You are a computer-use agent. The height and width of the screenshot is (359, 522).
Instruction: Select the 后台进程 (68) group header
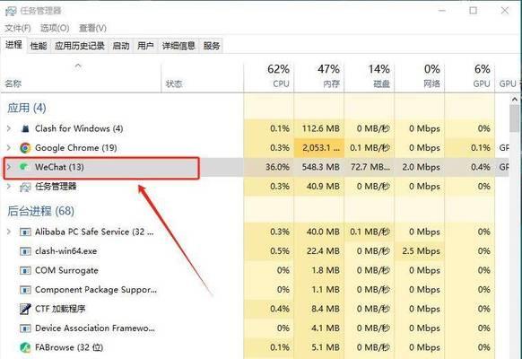[40, 211]
